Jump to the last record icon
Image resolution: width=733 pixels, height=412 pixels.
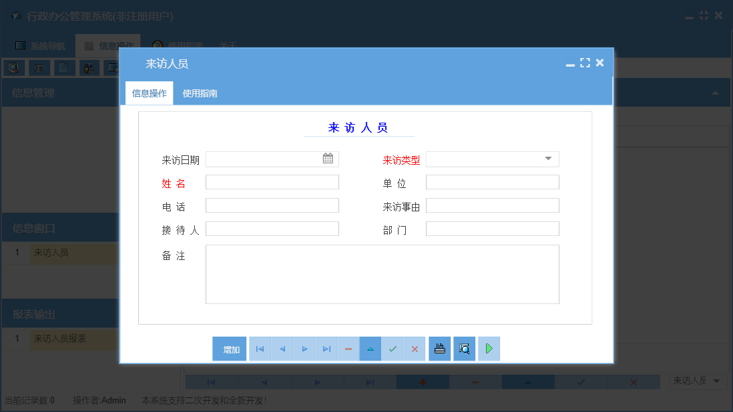[x=326, y=349]
